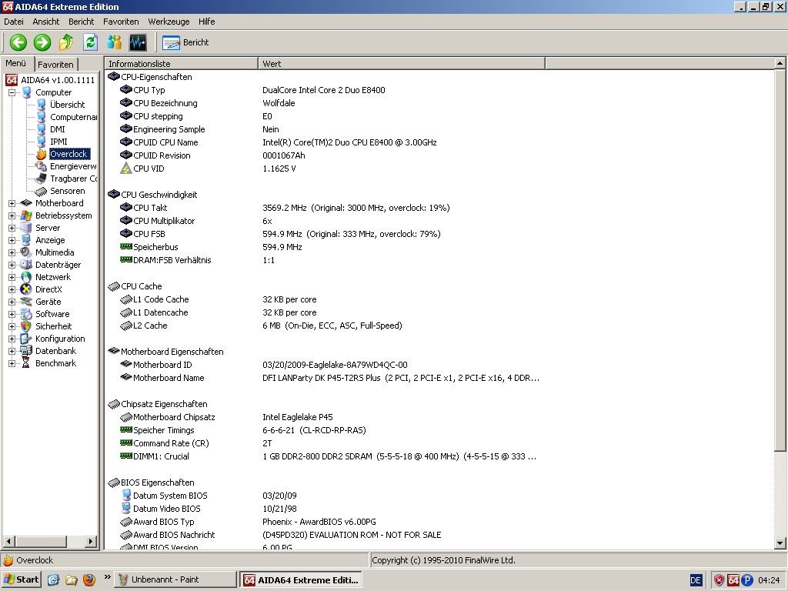Click the Wert column header
Viewport: 788px width, 591px height.
click(402, 64)
